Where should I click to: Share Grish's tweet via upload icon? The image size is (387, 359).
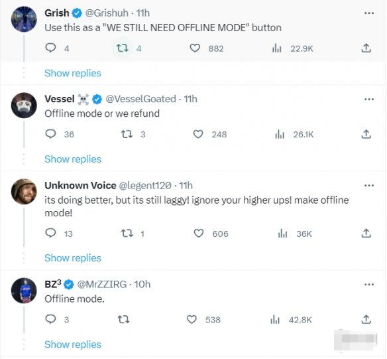[366, 48]
